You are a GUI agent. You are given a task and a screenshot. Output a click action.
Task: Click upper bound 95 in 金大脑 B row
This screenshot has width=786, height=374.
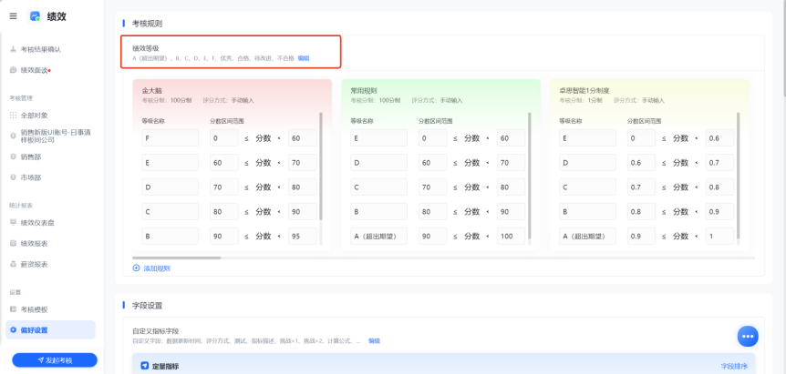click(302, 236)
